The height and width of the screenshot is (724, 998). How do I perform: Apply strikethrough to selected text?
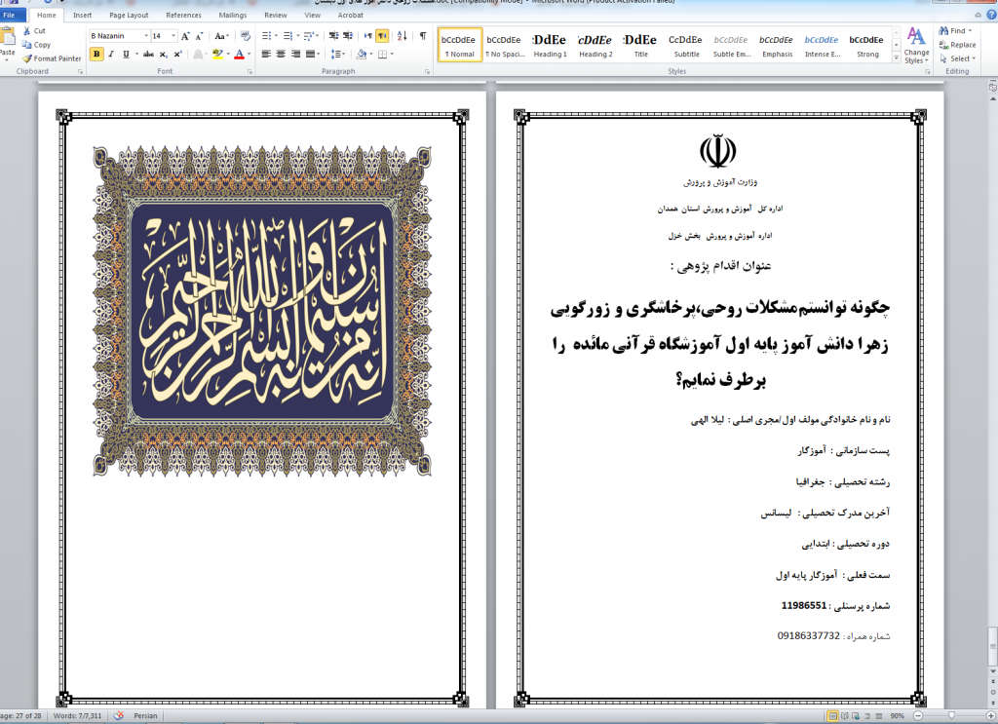pyautogui.click(x=148, y=54)
